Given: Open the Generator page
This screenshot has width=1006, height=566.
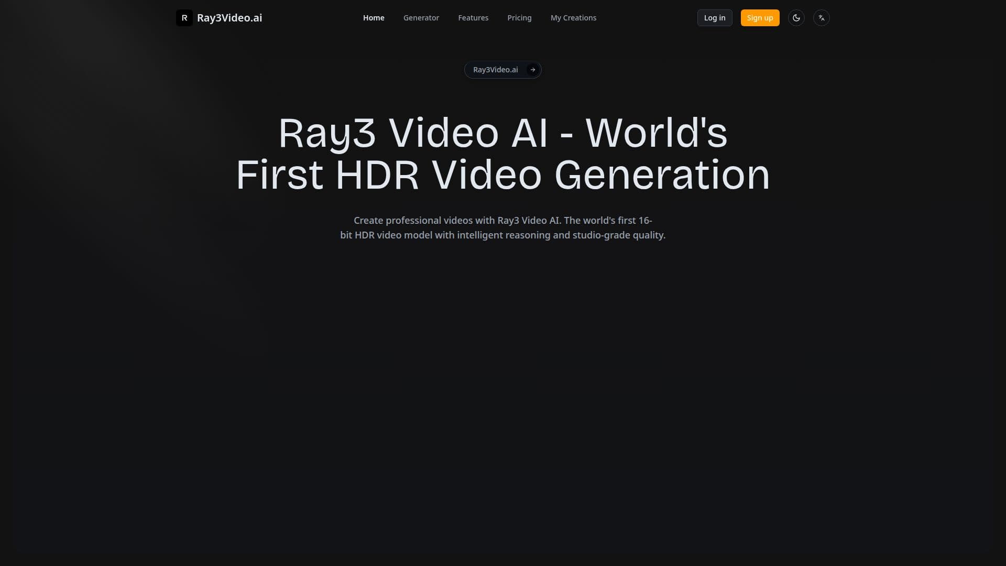Looking at the screenshot, I should (421, 18).
